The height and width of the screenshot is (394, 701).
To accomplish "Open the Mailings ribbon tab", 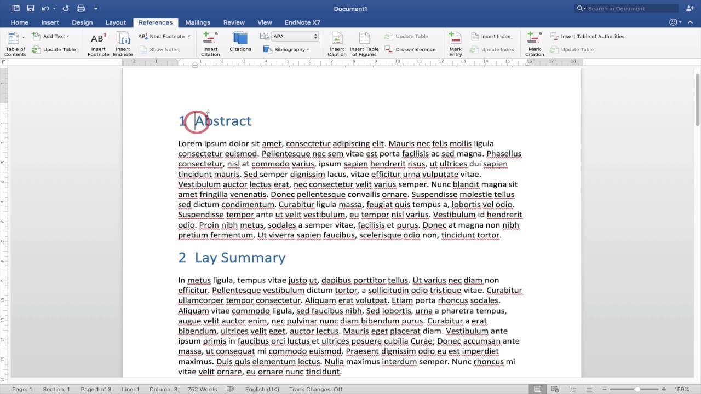I will pyautogui.click(x=198, y=22).
